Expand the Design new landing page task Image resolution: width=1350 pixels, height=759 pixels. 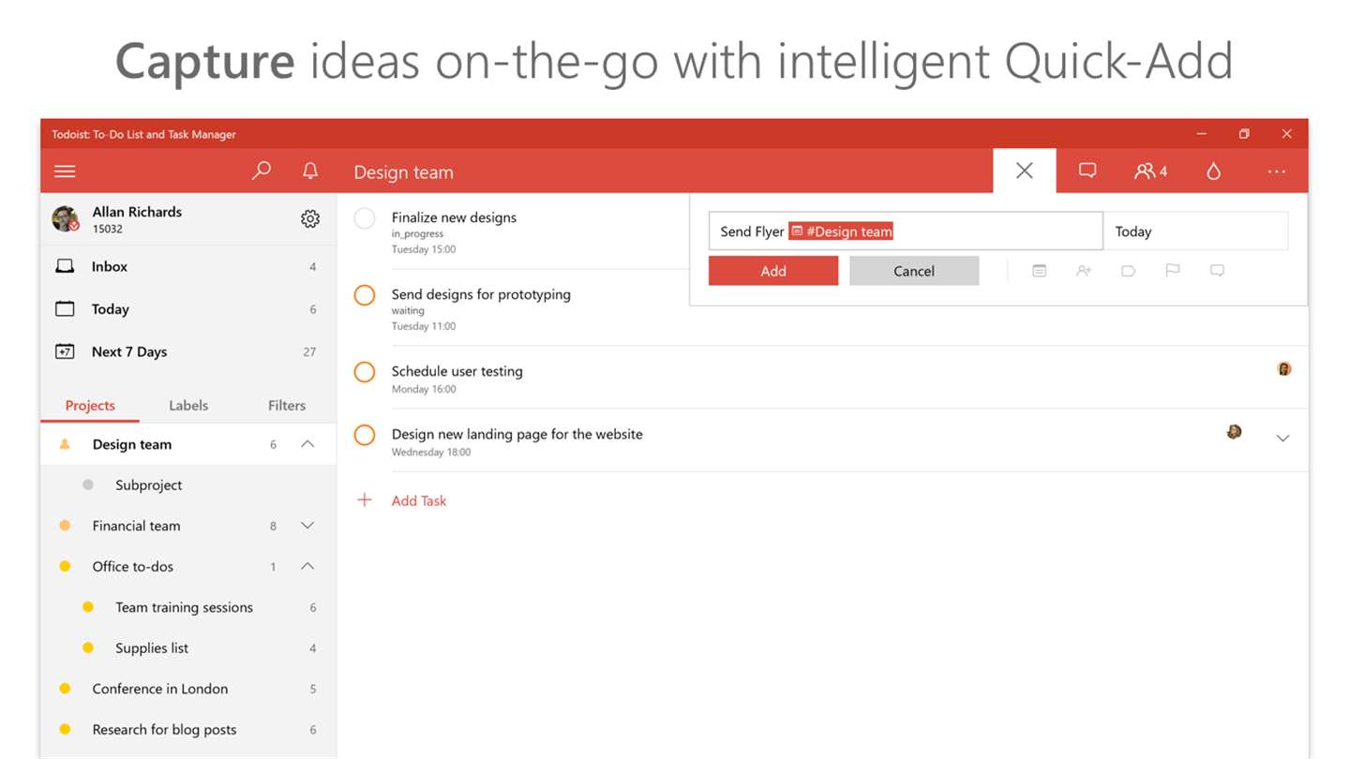pyautogui.click(x=1283, y=438)
